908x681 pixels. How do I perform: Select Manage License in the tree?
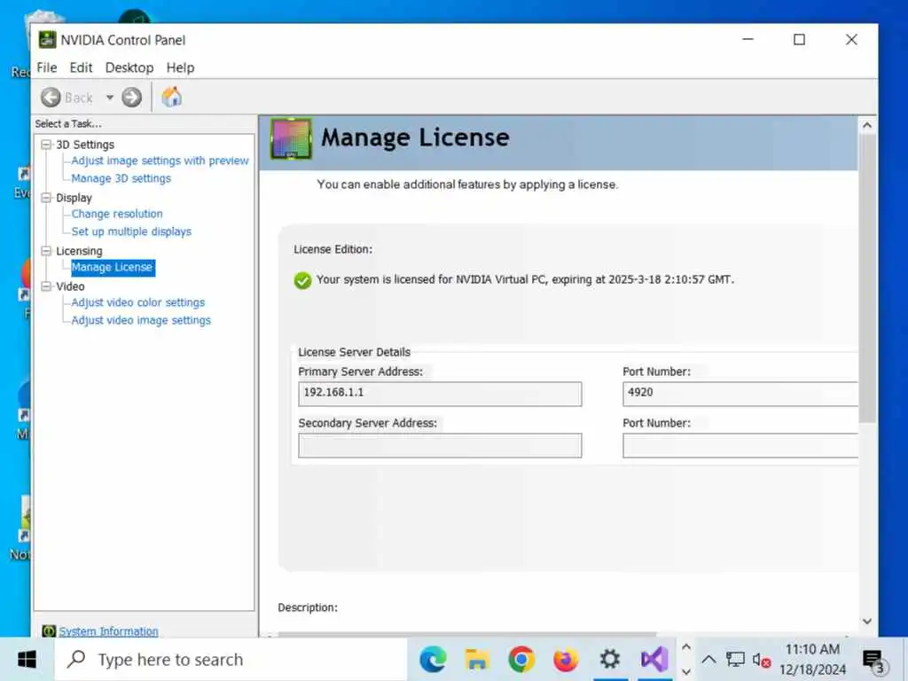(113, 267)
